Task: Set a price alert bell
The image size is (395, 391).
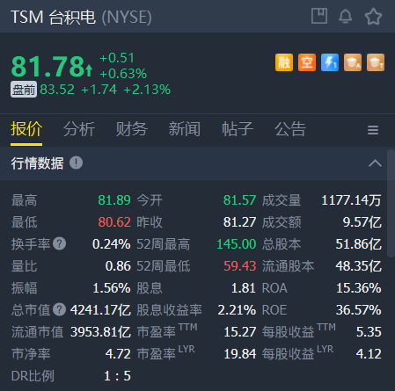Action: coord(346,16)
